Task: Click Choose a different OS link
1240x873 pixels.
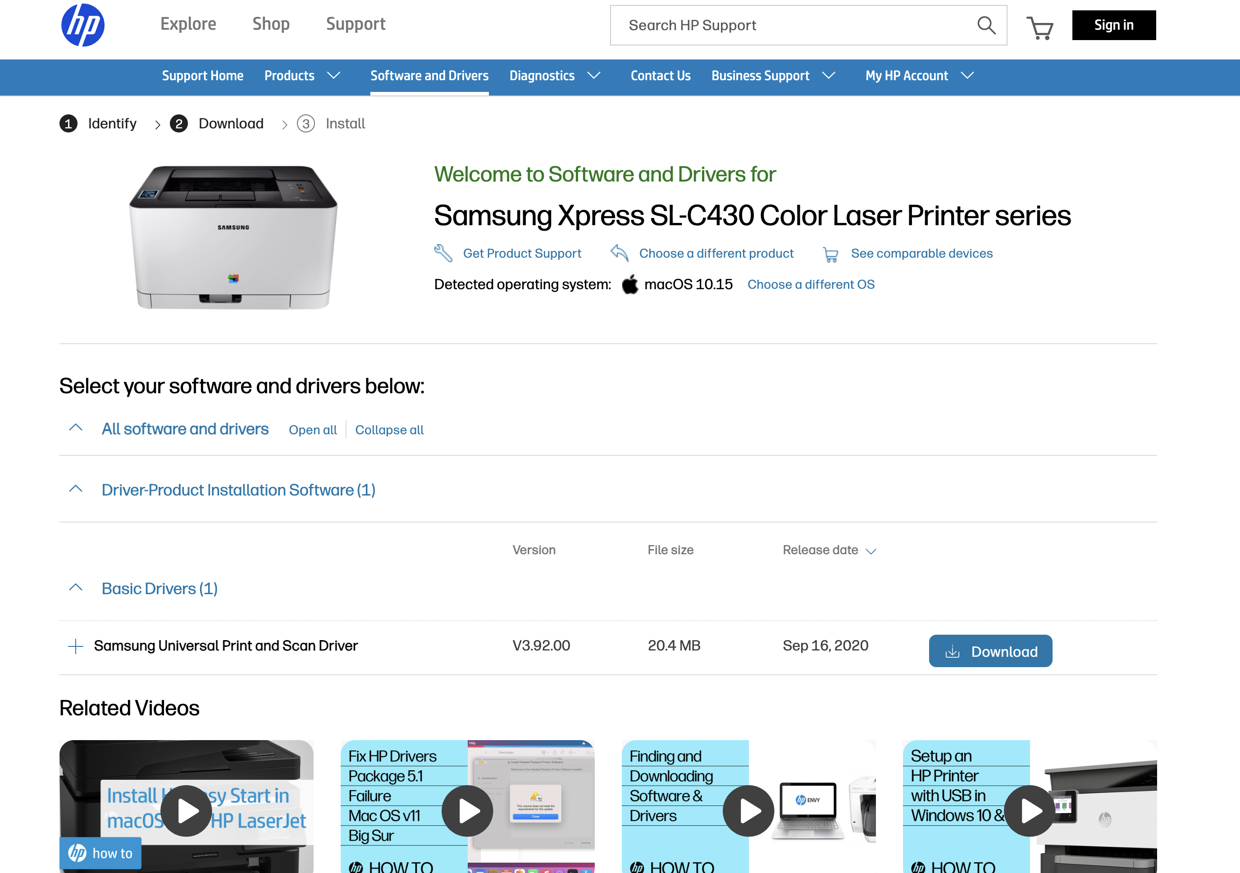Action: [810, 284]
